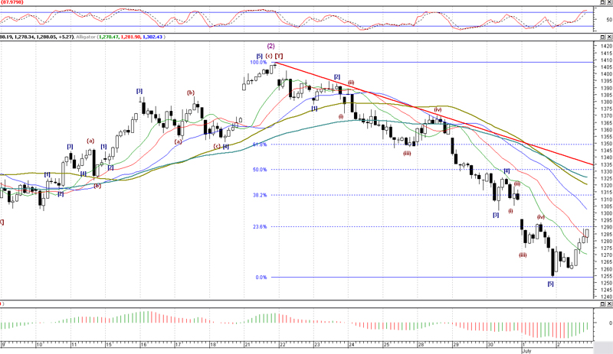Click the 1420 price at axis top

coord(604,47)
